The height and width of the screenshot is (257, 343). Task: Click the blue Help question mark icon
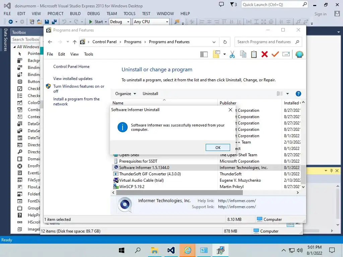(298, 94)
